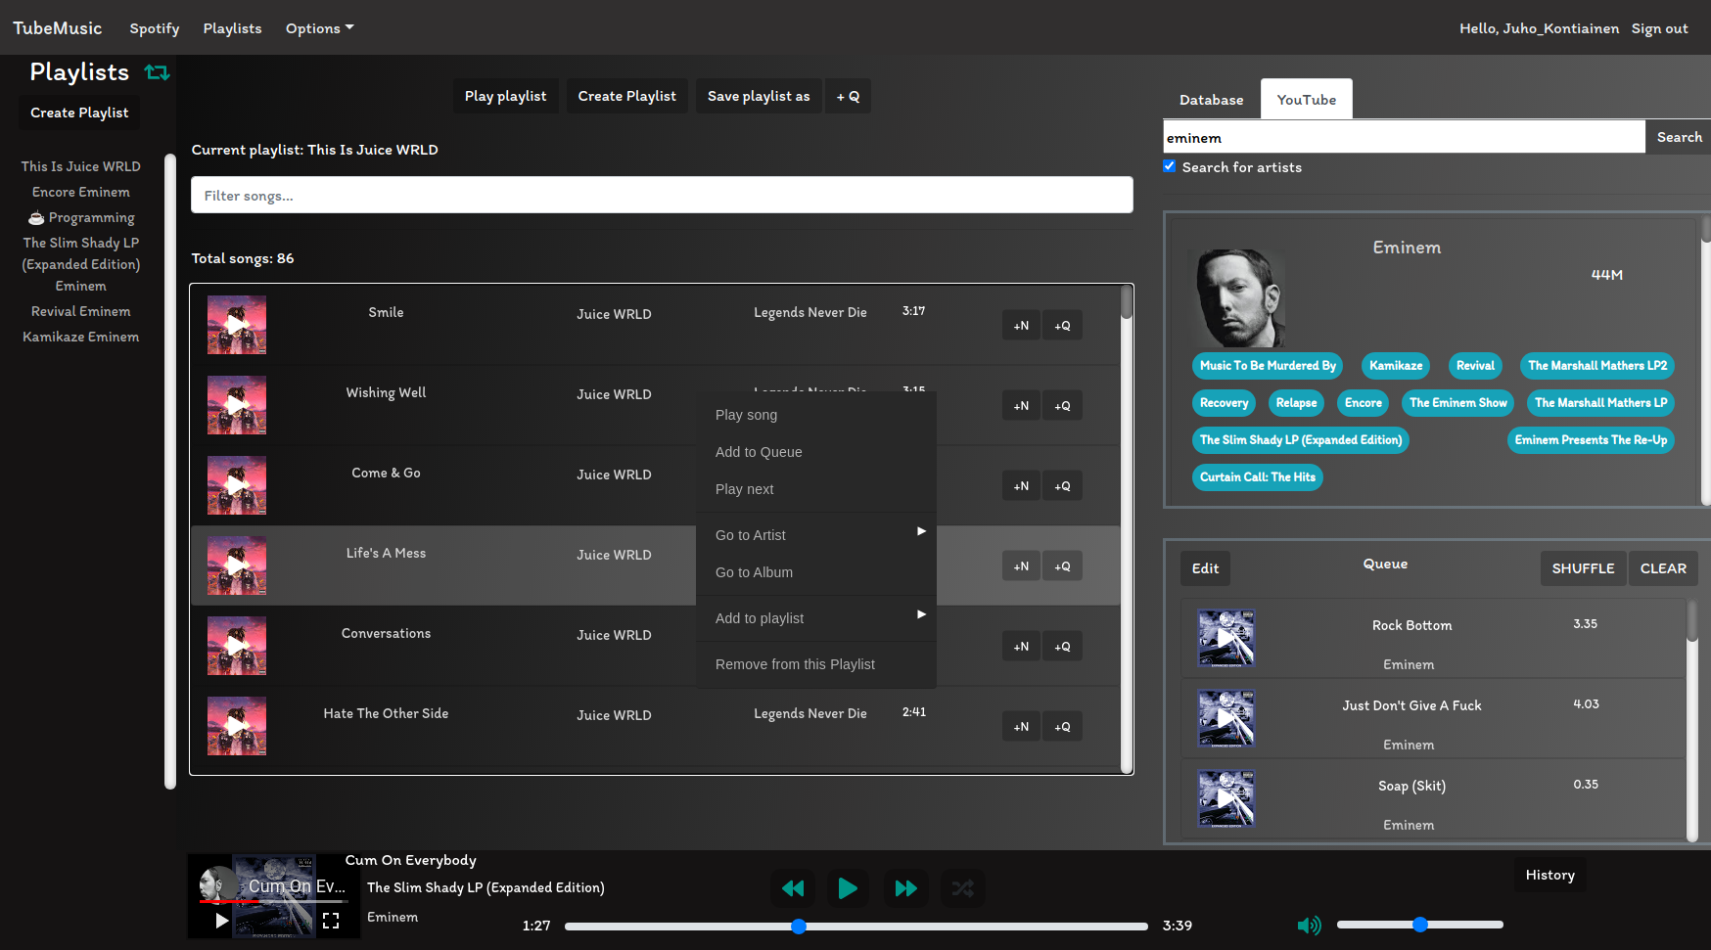Viewport: 1711px width, 950px height.
Task: Click the volume slider
Action: pos(1419,925)
